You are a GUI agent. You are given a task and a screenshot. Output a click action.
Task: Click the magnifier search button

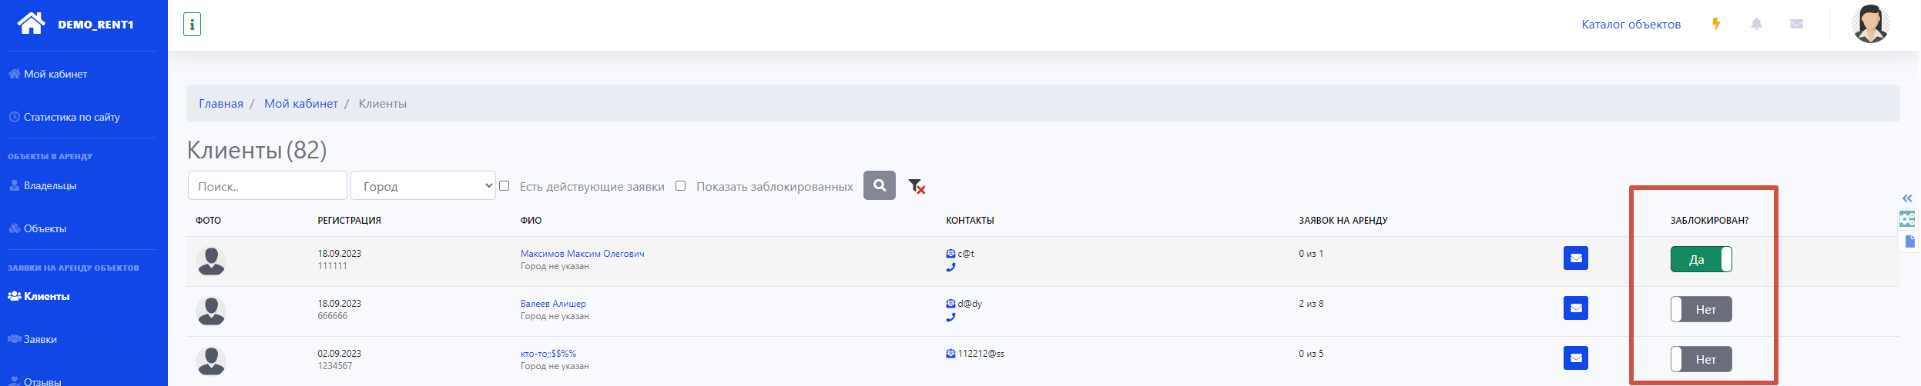point(879,185)
